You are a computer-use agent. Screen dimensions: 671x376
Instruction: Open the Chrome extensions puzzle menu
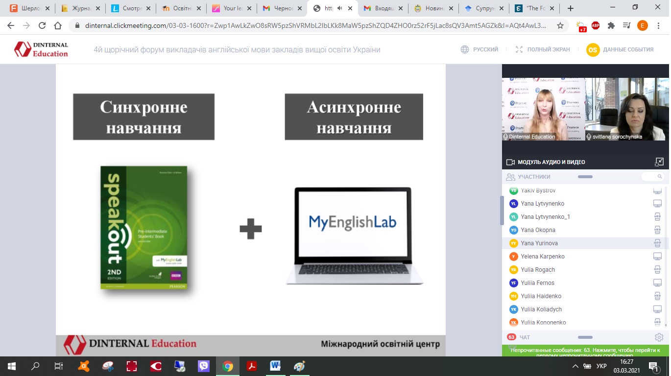[611, 26]
